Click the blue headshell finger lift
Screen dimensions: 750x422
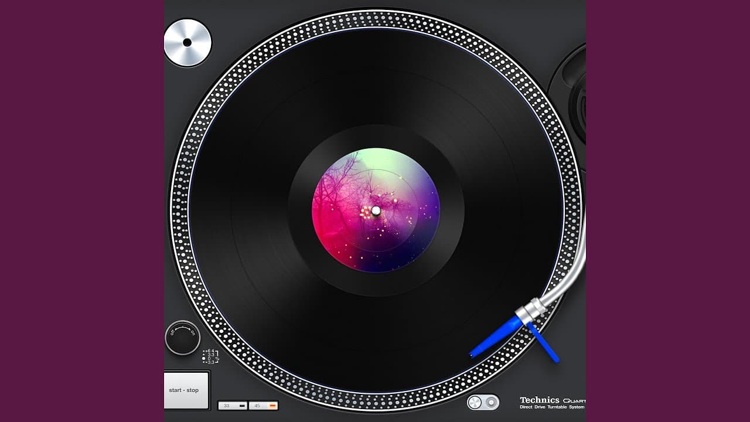pos(543,343)
